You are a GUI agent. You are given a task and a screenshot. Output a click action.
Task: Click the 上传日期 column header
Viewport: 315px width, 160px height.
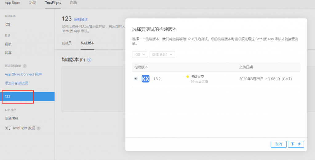click(x=246, y=67)
